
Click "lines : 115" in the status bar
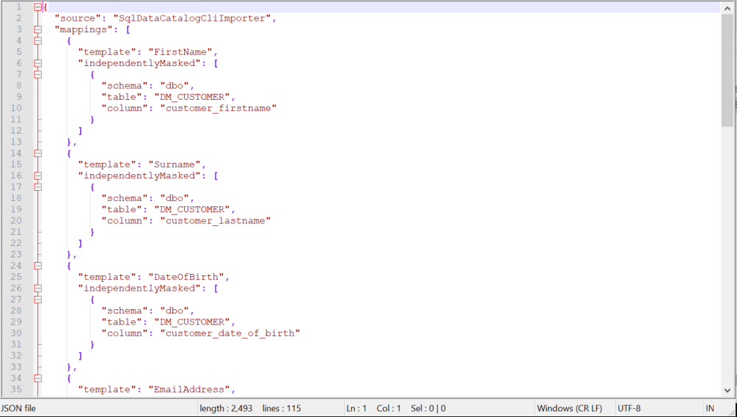(281, 408)
